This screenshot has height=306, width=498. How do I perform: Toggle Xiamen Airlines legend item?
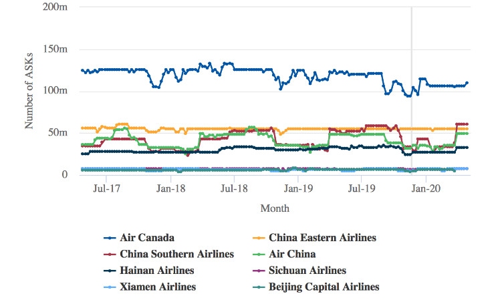(x=157, y=287)
